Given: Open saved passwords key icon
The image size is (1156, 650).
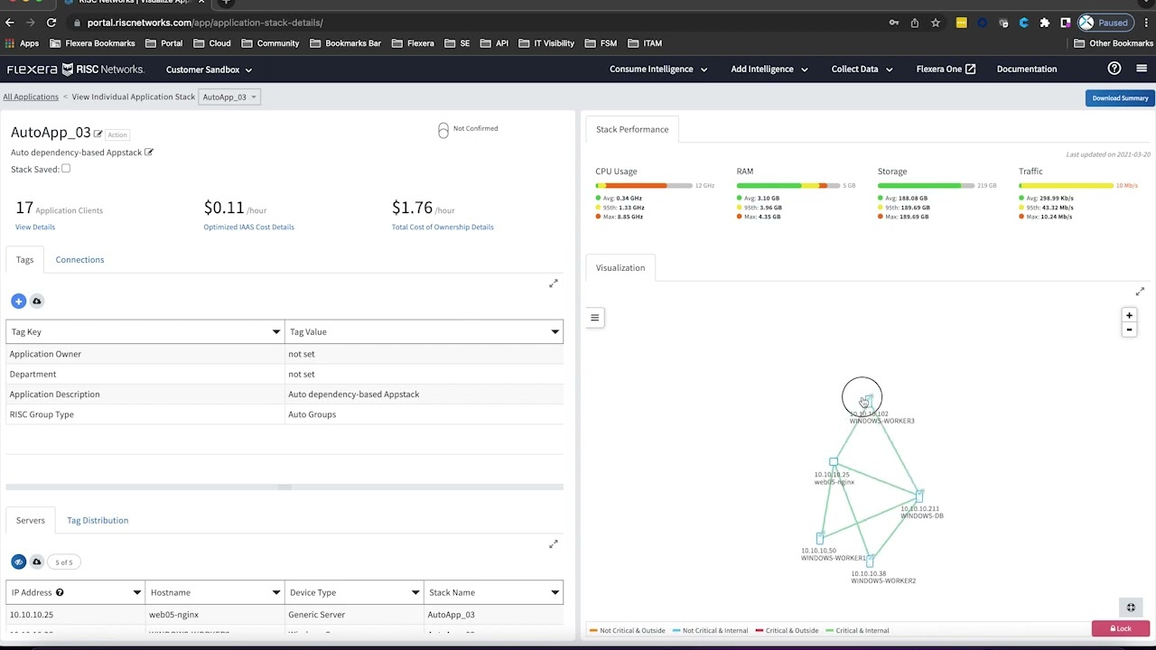Looking at the screenshot, I should (894, 23).
